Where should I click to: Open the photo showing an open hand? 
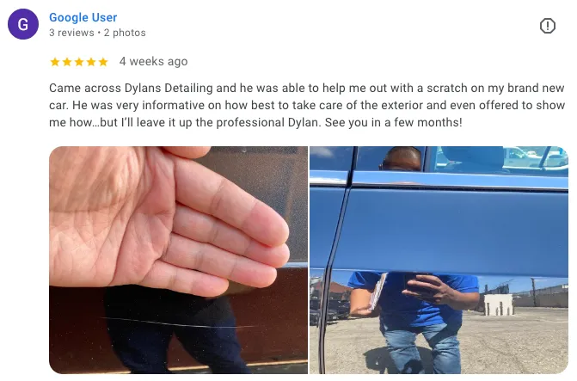click(x=178, y=260)
